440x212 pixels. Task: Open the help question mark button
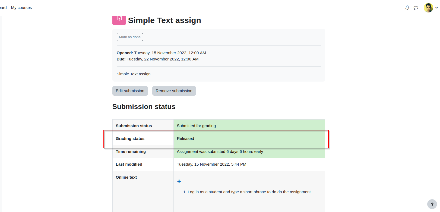click(432, 204)
